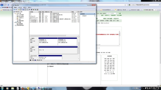Open the Windows Start orb
The image size is (161, 90).
coord(2,88)
